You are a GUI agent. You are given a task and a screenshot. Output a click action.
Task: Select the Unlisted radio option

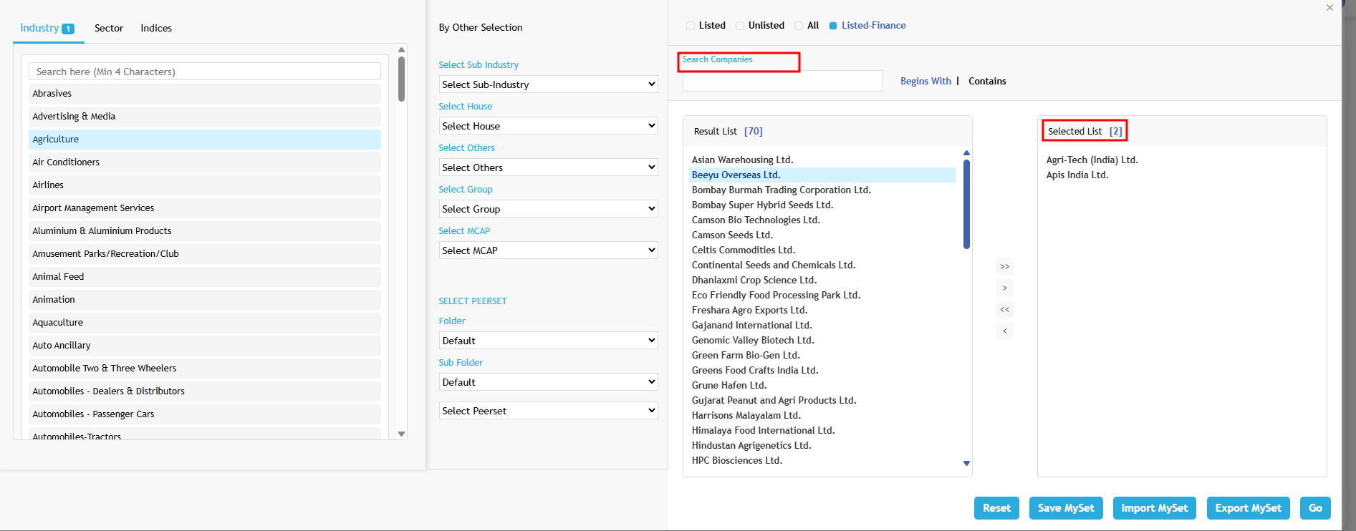[740, 26]
